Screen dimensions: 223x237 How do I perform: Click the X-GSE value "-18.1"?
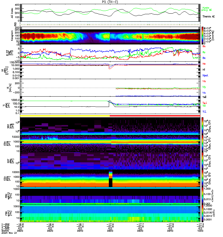(80, 224)
